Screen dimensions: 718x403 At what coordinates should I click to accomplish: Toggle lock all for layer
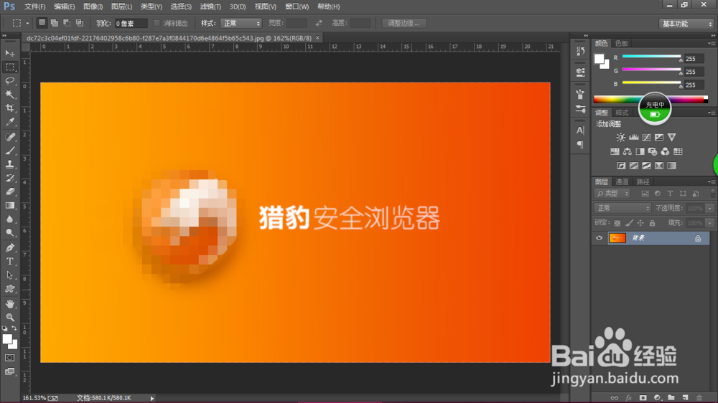pyautogui.click(x=652, y=223)
